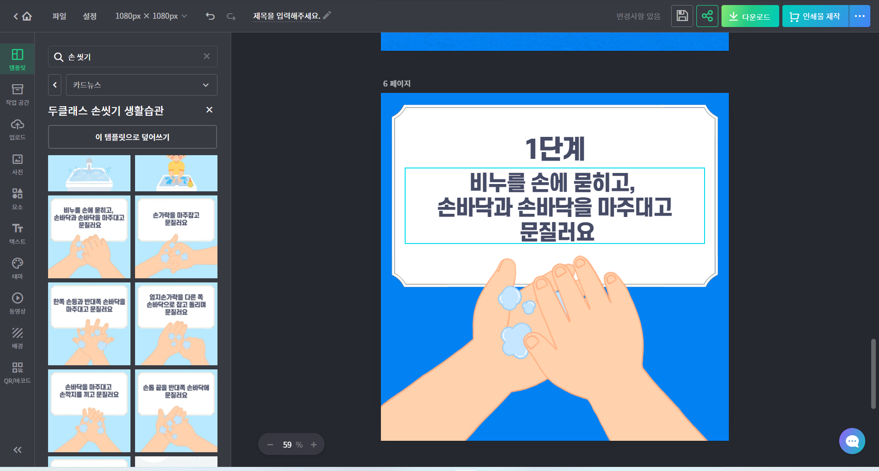Edit the title 제목을 입력해주세요
879x471 pixels.
[287, 16]
